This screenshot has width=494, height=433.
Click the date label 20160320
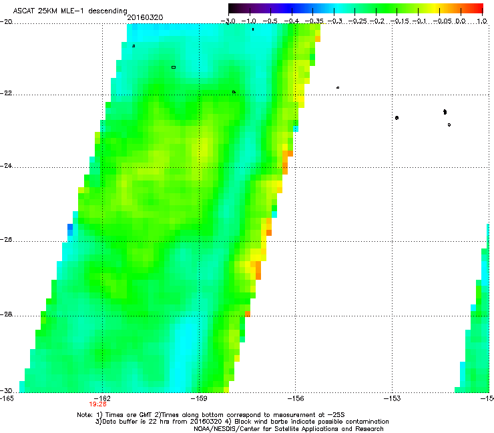point(145,17)
